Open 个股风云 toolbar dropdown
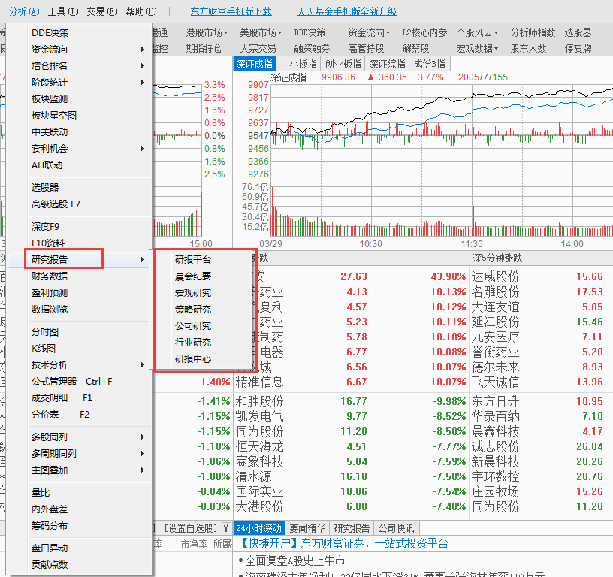Viewport: 613px width, 577px height. (477, 32)
